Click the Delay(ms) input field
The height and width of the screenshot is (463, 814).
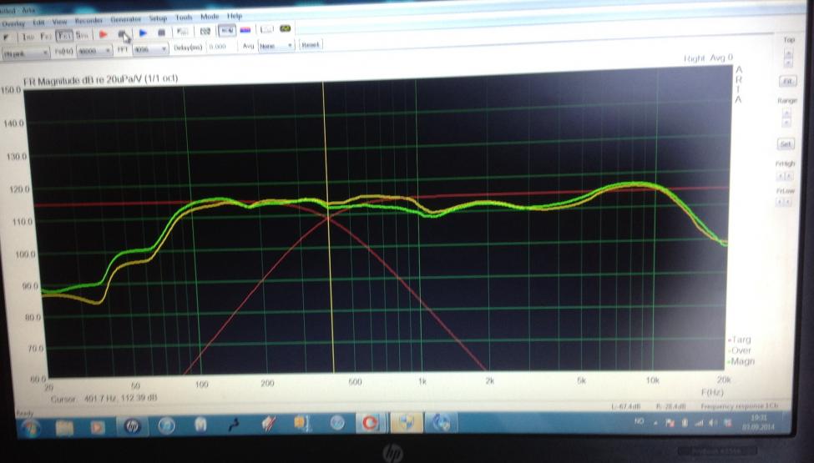point(220,47)
